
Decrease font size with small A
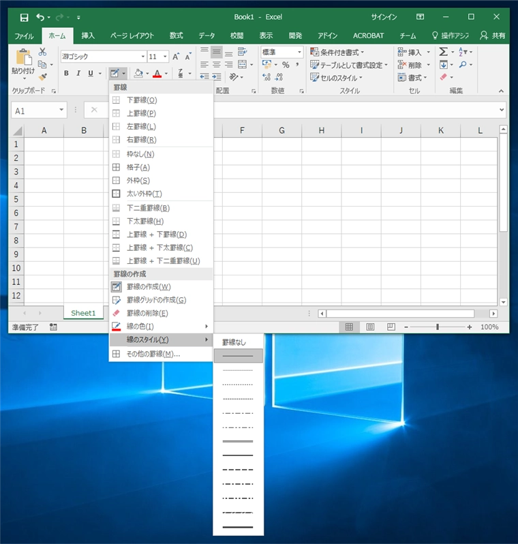187,57
